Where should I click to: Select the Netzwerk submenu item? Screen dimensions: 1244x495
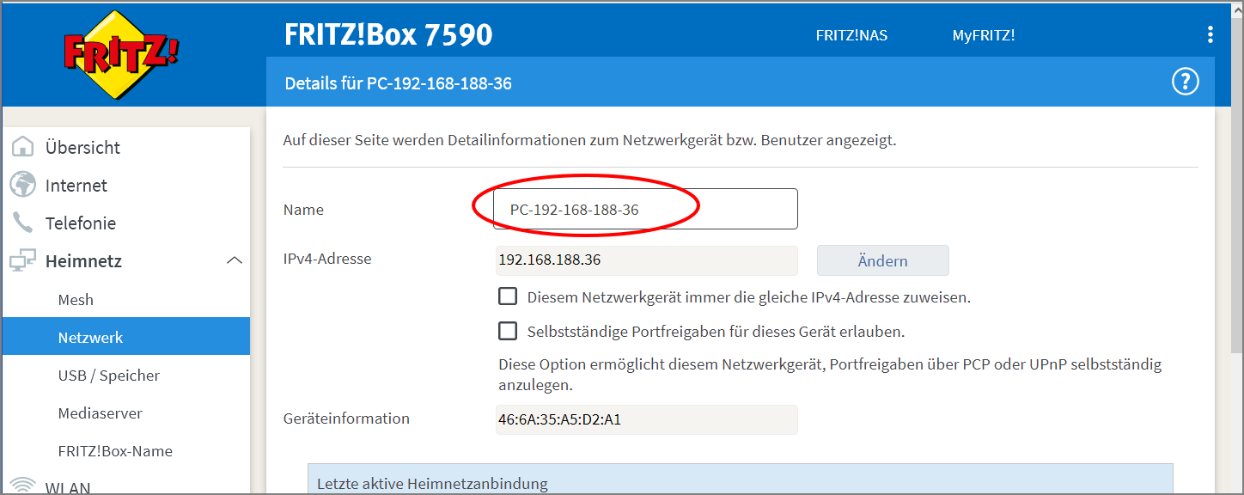(126, 337)
